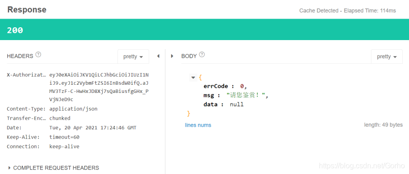Collapse panel with left-pointing arrow
This screenshot has width=409, height=174.
point(158,56)
